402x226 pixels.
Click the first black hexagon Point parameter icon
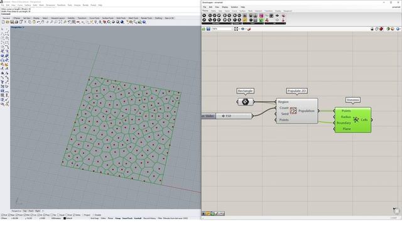(204, 16)
